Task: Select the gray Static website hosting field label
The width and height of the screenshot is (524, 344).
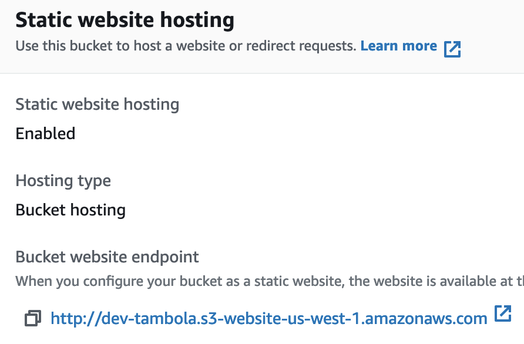Action: (97, 104)
